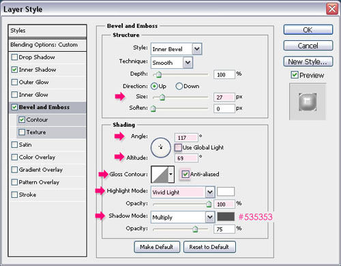Screen dimensions: 341x266
Task: Uncheck the Bevel and Emboss checkbox
Action: 14,107
